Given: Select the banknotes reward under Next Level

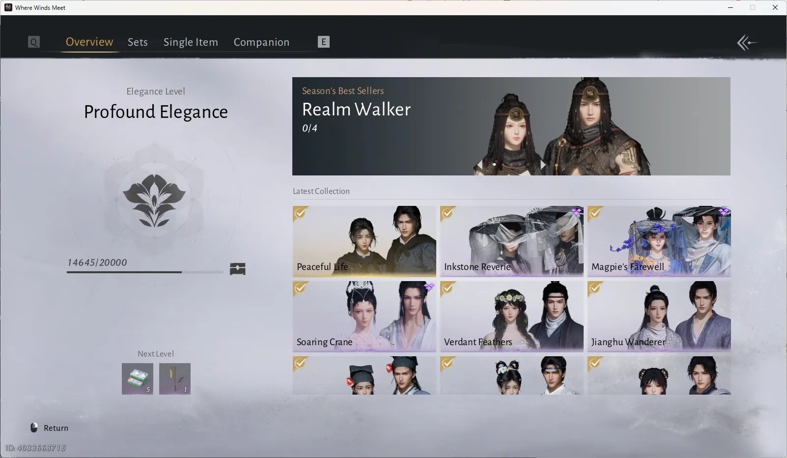Looking at the screenshot, I should 138,379.
